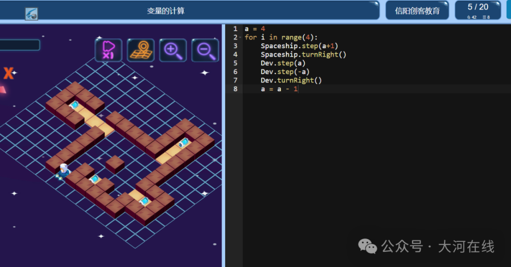Click the orange X close icon

9,73
